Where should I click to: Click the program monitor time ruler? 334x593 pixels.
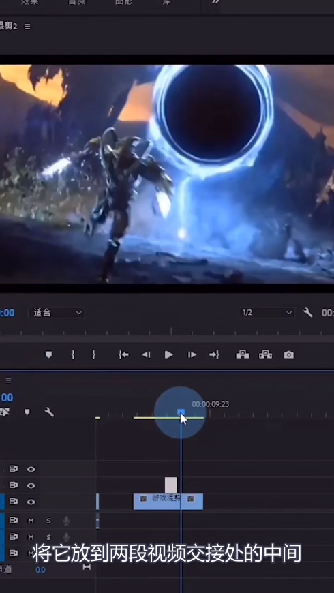tap(167, 332)
